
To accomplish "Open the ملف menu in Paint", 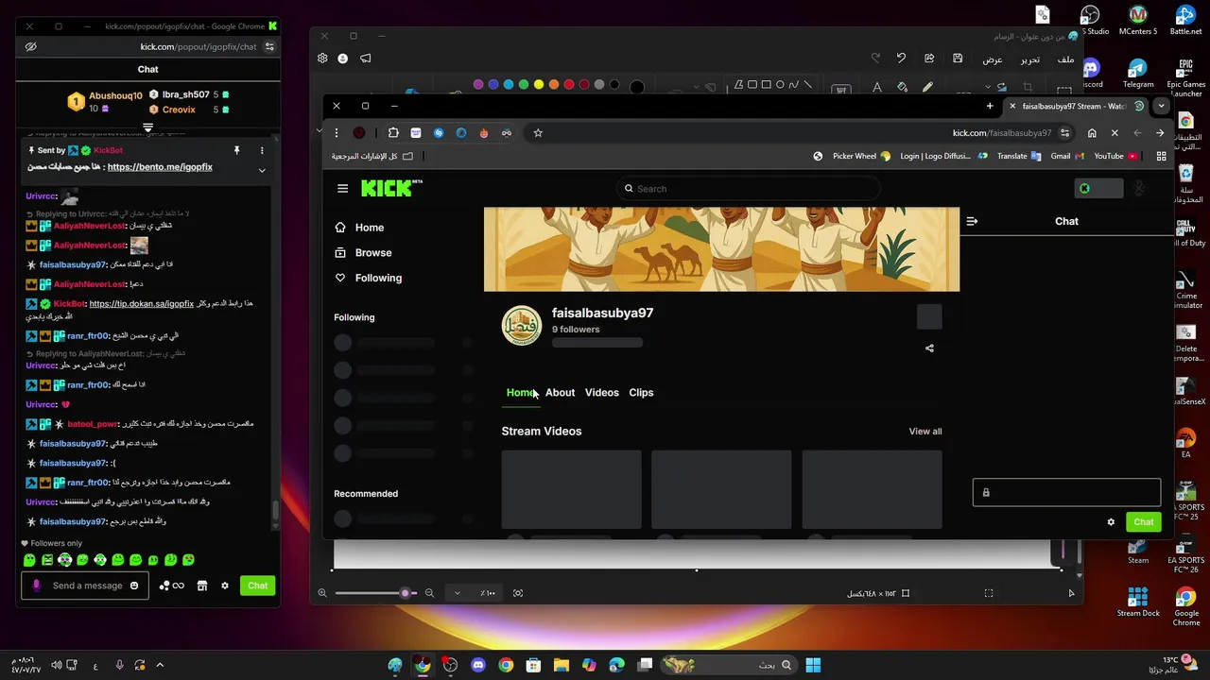I will pos(1065,59).
